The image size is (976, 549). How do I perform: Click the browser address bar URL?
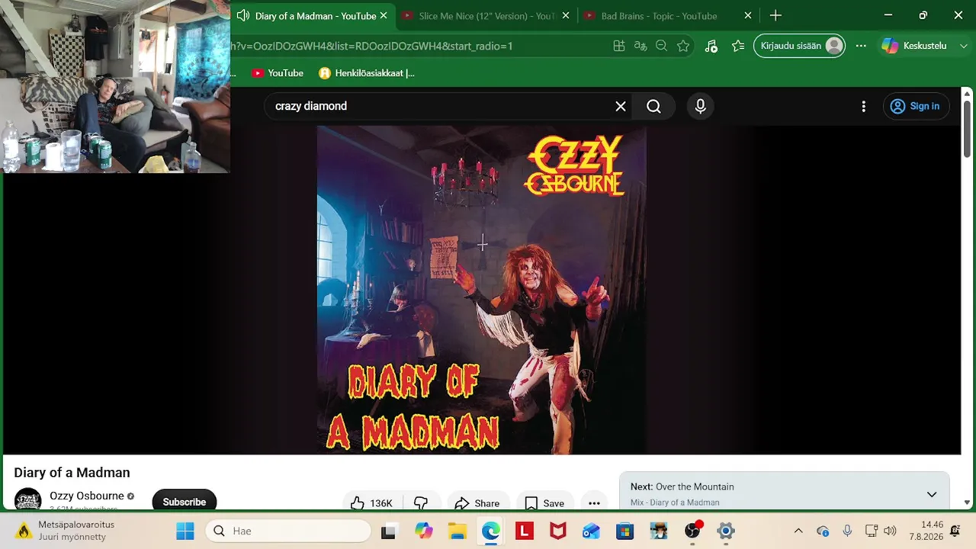[371, 46]
